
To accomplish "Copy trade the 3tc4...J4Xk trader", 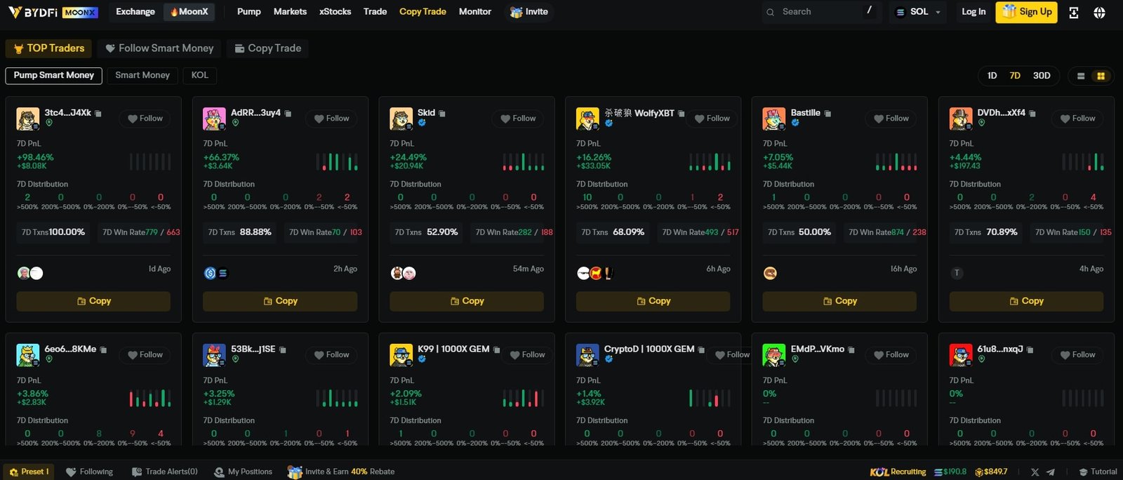I will pyautogui.click(x=93, y=301).
